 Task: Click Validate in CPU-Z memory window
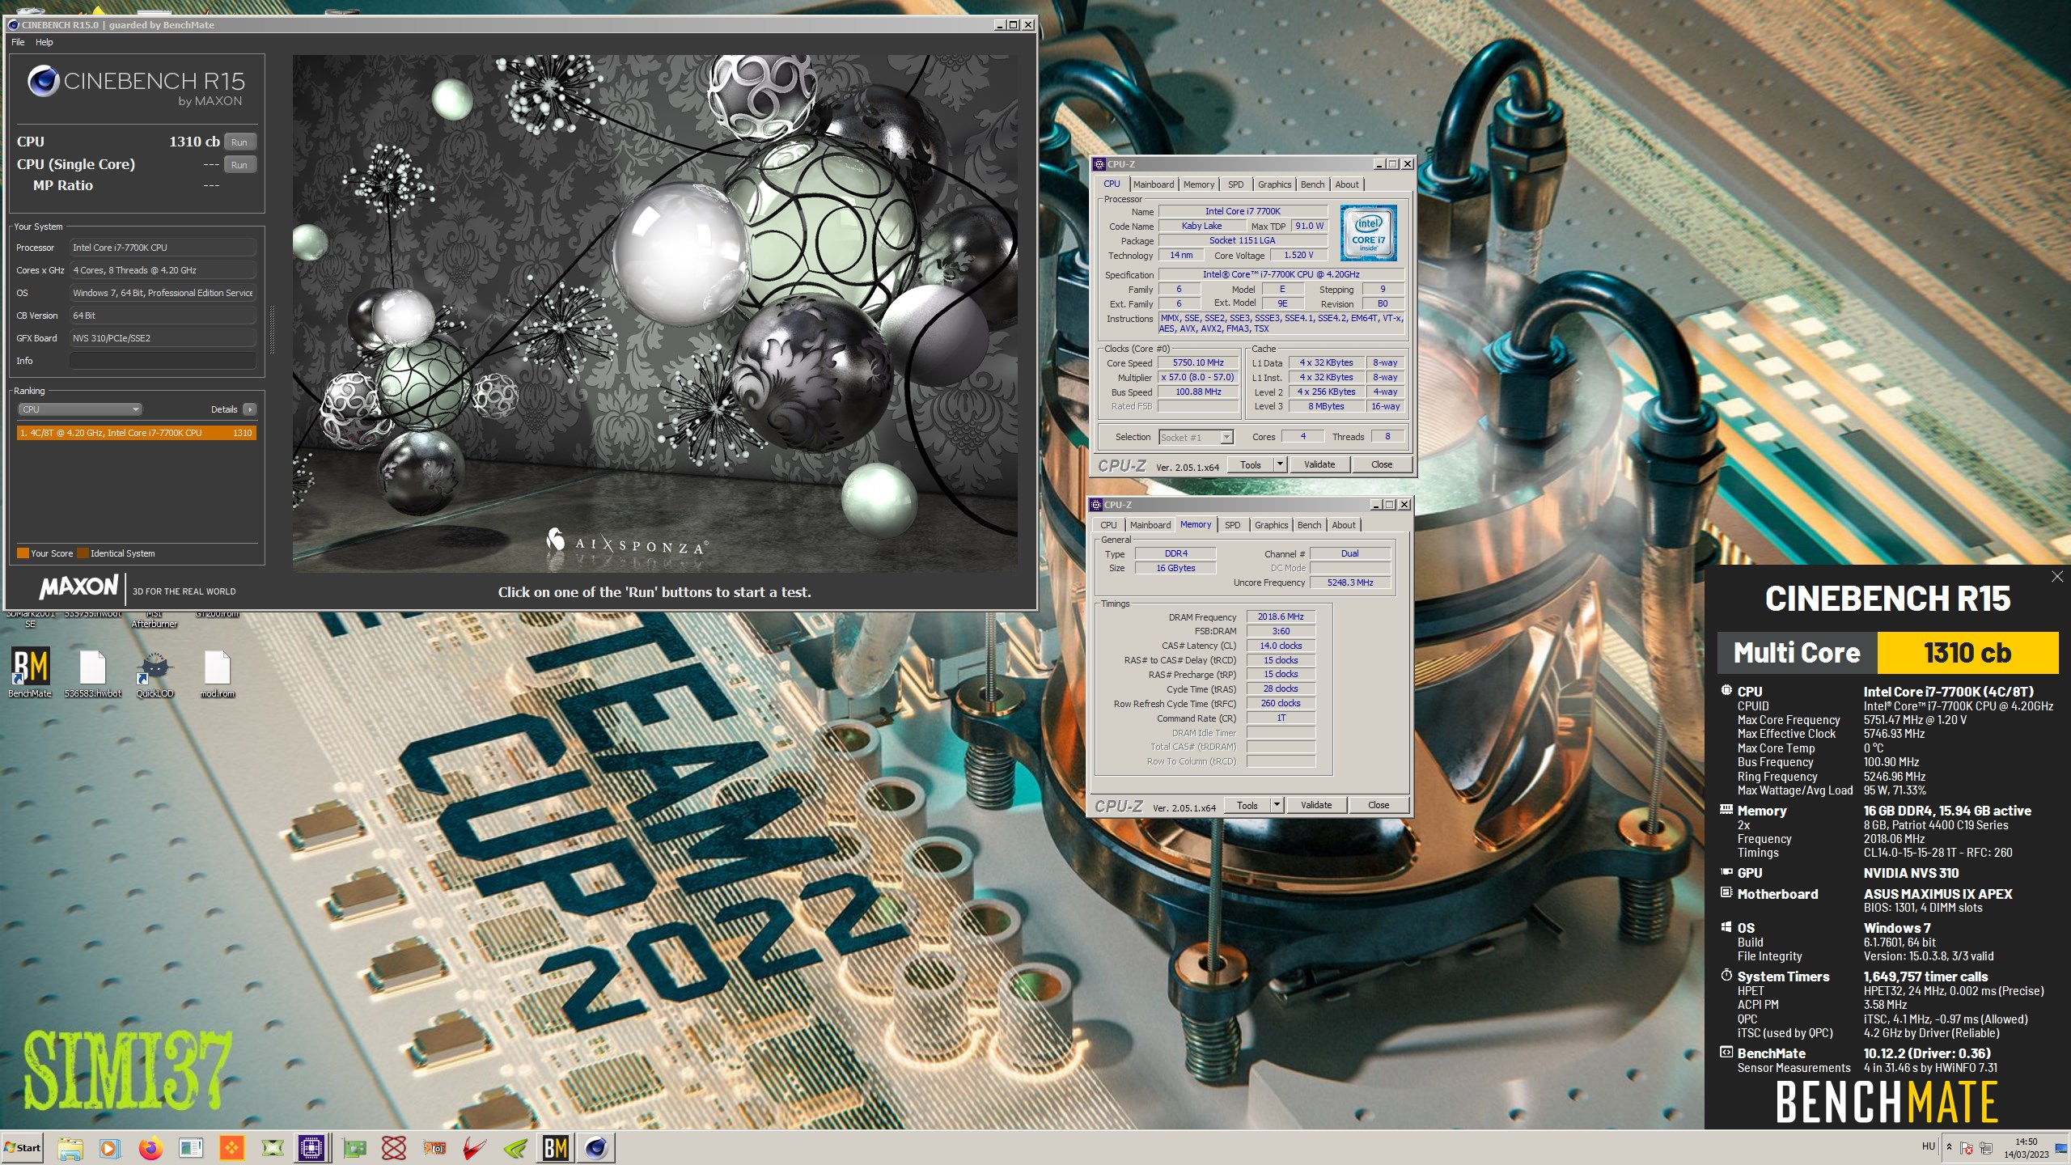click(1316, 805)
